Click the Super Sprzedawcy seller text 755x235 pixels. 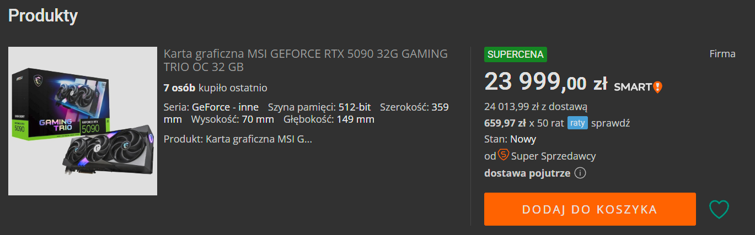click(x=553, y=156)
